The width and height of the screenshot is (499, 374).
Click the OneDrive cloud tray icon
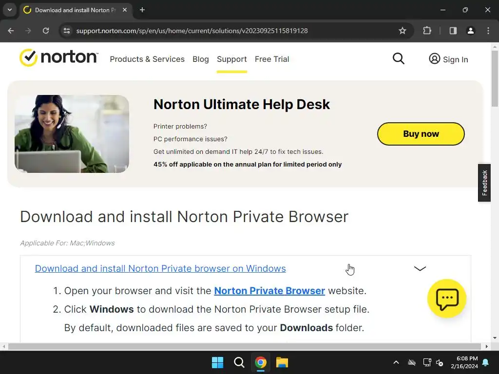pyautogui.click(x=412, y=362)
